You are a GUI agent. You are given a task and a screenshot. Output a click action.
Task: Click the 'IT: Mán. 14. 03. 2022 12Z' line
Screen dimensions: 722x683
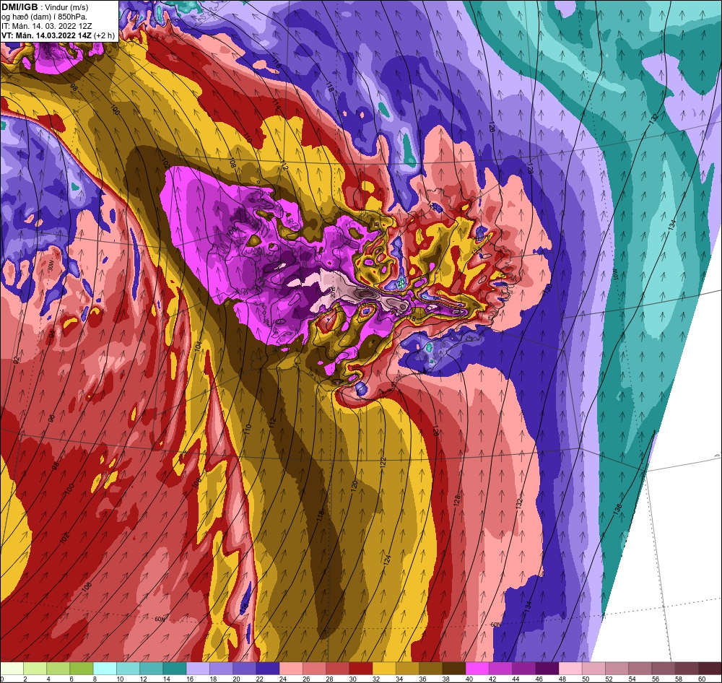46,26
